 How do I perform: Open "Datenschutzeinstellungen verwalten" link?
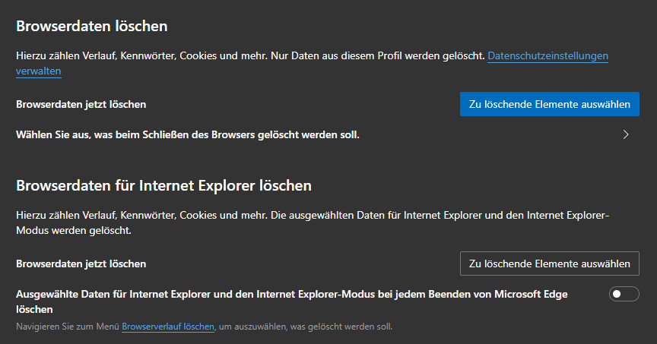click(x=547, y=56)
